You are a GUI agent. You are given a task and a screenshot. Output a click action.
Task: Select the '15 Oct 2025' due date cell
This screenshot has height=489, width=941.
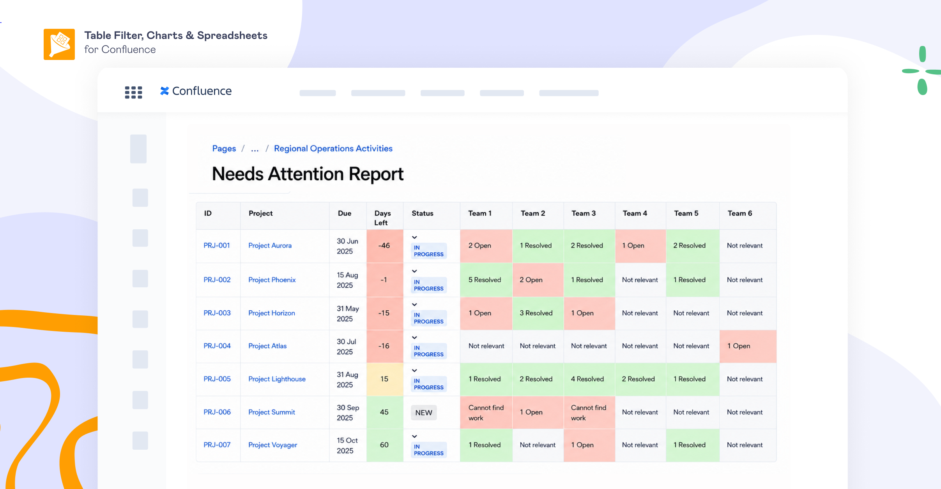(x=348, y=445)
